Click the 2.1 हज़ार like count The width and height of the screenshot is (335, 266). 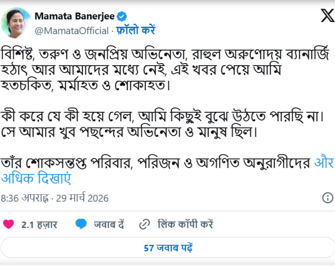pos(39,225)
